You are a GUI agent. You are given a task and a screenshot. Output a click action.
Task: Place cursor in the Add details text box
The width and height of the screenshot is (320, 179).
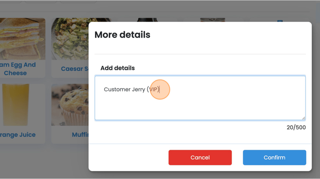(x=200, y=98)
